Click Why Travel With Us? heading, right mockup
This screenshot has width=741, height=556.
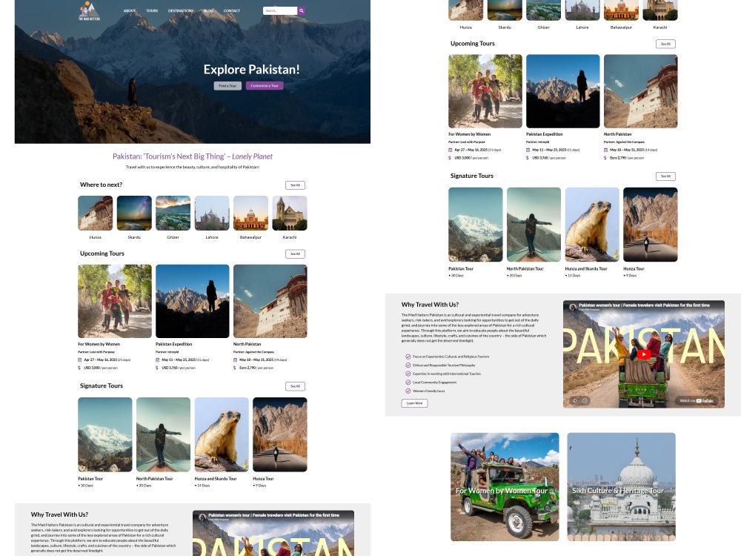430,305
